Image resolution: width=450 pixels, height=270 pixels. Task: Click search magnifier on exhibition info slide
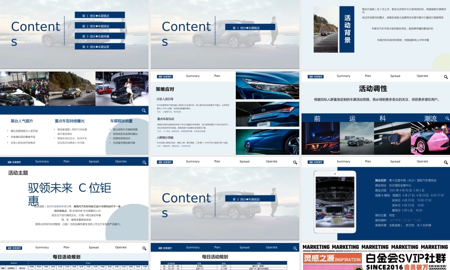tap(445, 162)
